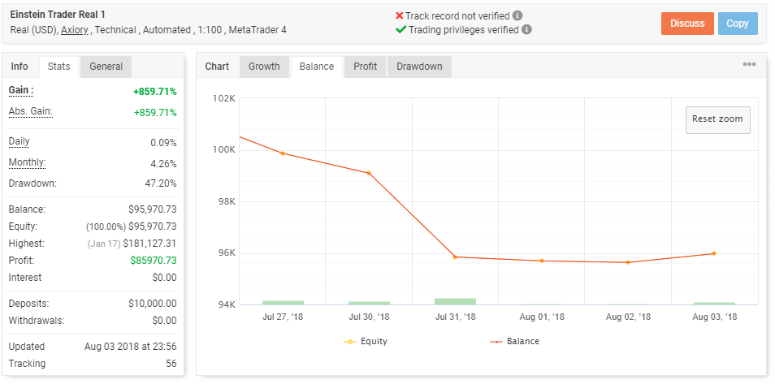Click the $95,970.73 Balance value
The width and height of the screenshot is (775, 384).
coord(152,209)
